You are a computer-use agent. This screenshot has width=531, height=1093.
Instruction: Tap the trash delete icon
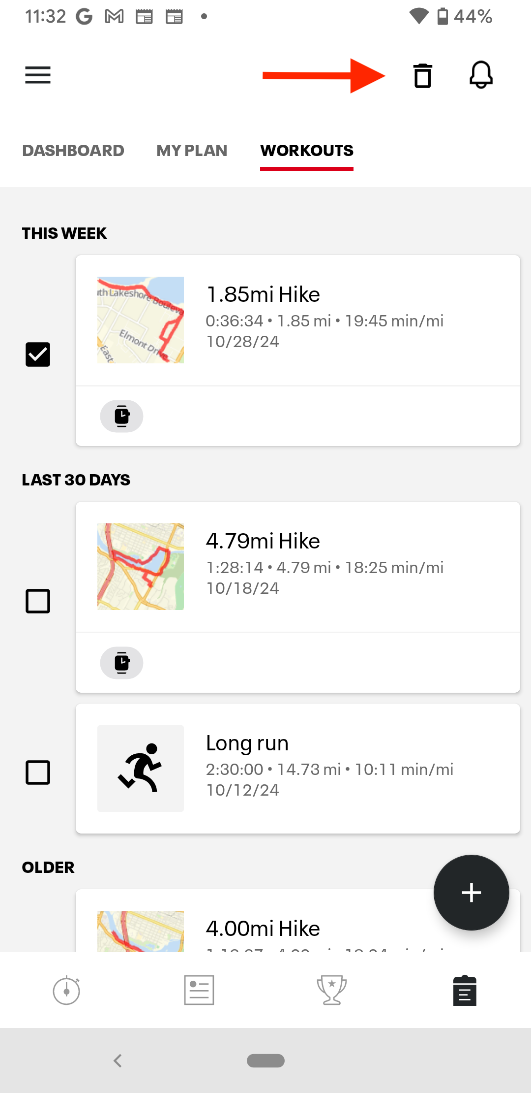pos(422,76)
